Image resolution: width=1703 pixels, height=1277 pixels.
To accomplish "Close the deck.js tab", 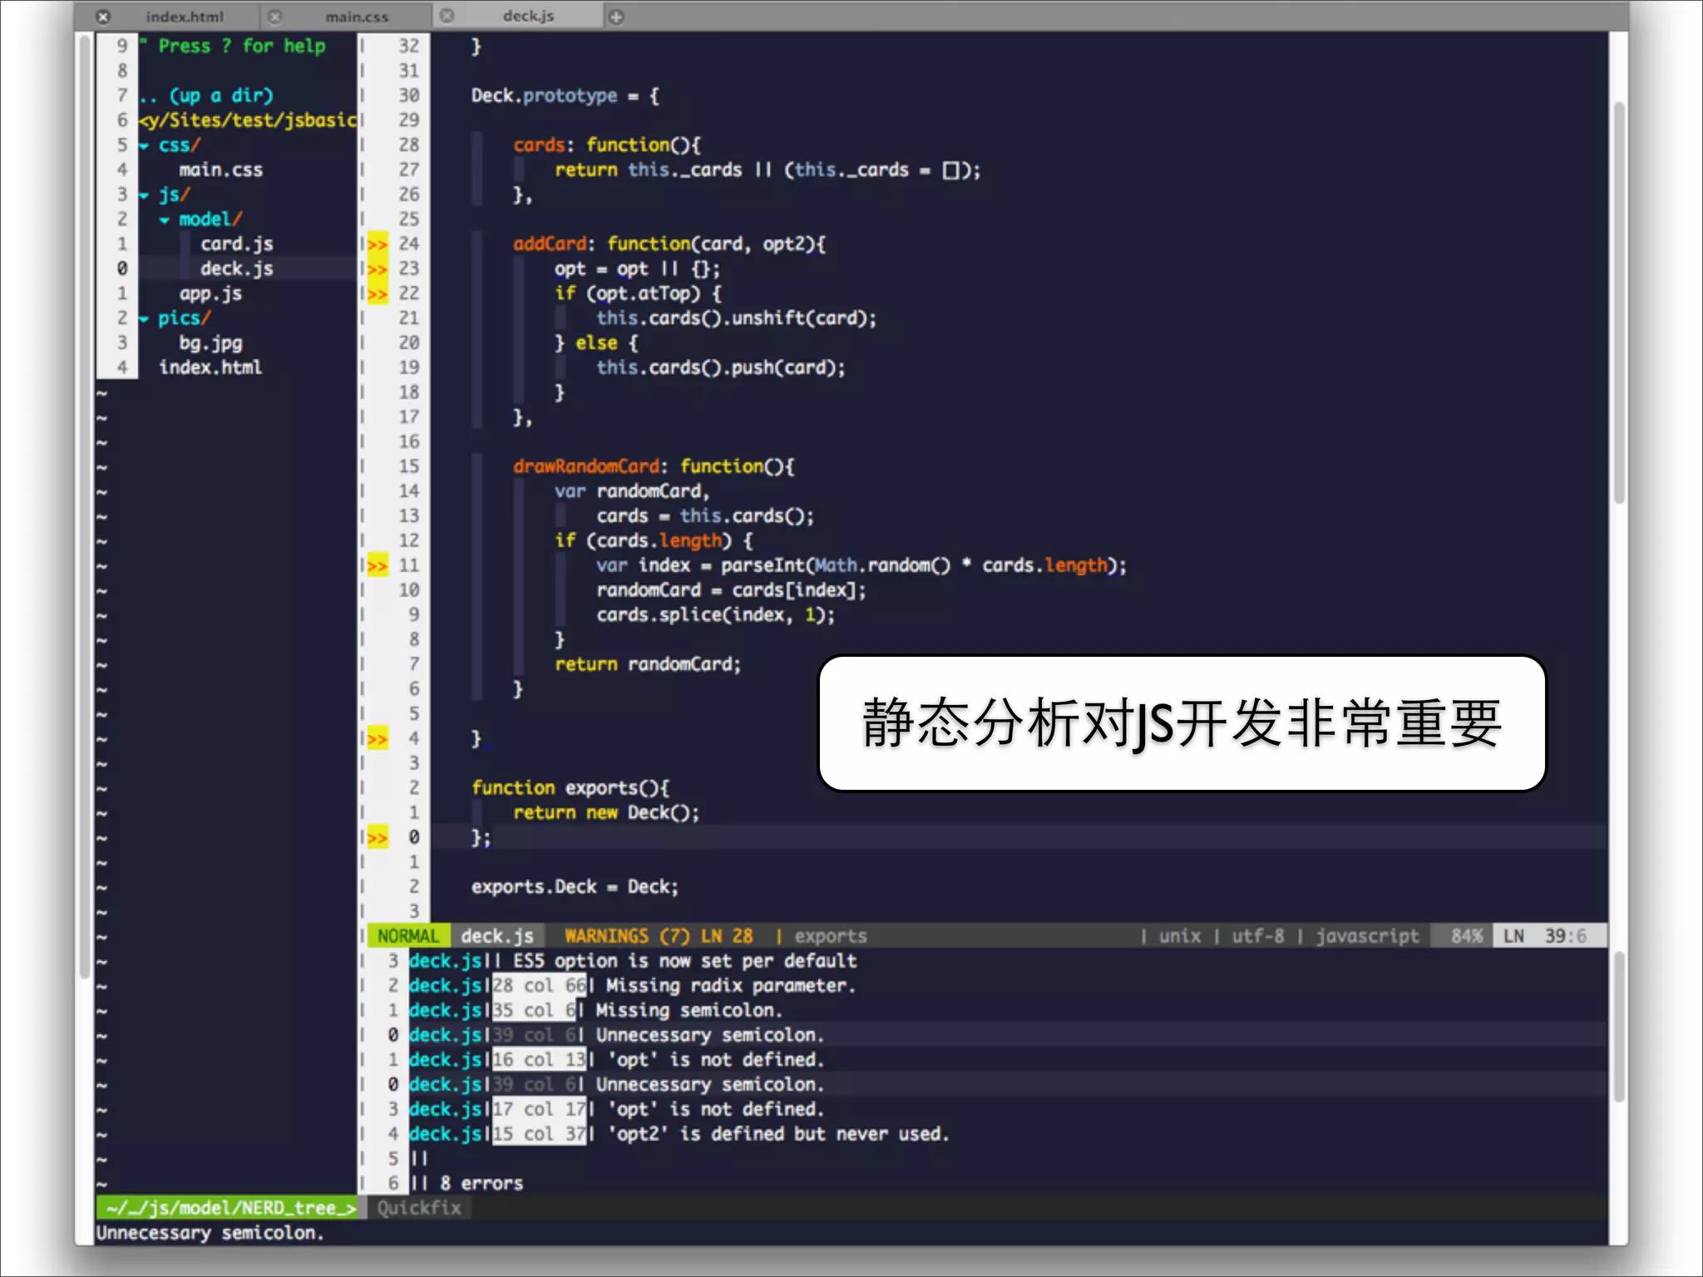I will pos(447,16).
